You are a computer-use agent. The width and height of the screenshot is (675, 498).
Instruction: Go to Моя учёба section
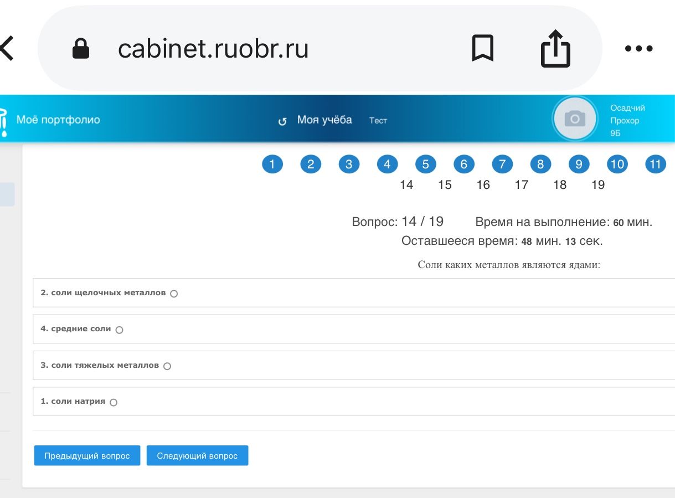(x=324, y=120)
